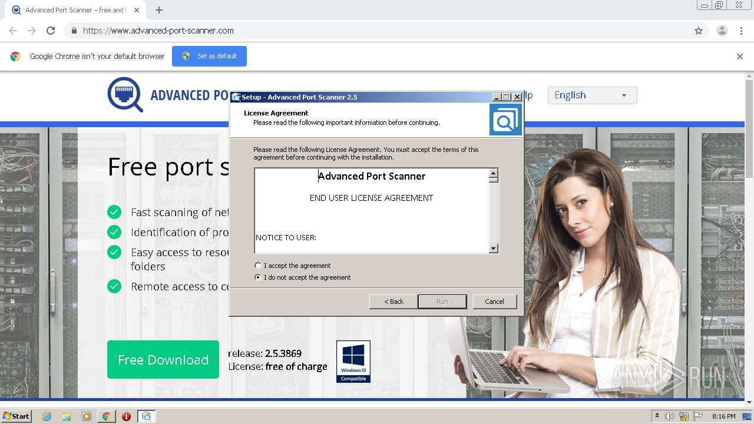Screen dimensions: 754x424
Task: Click the red Opera-style taskbar icon
Action: click(126, 416)
